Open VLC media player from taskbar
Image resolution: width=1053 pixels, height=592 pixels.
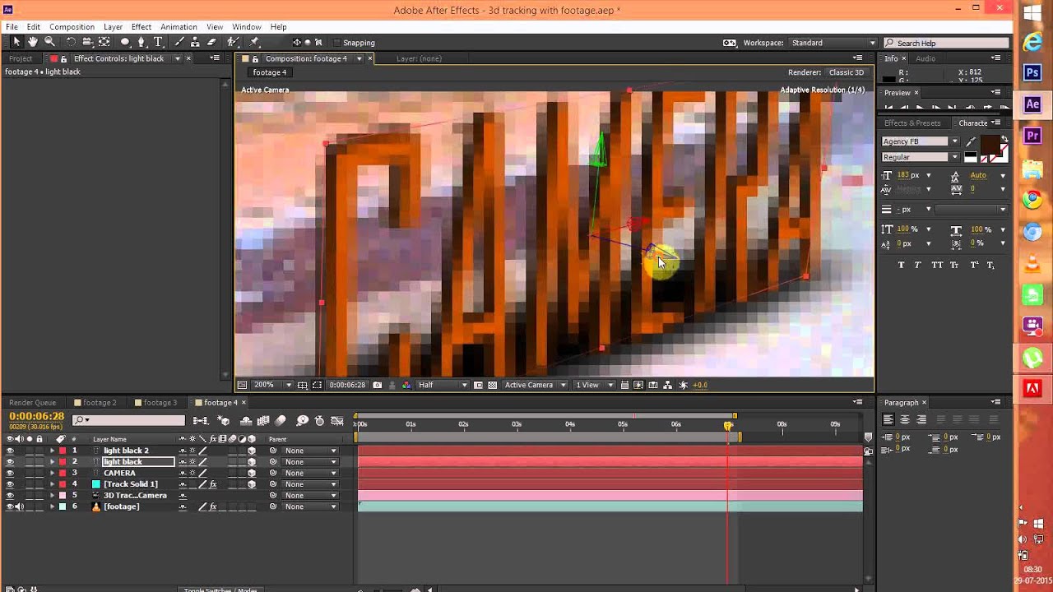pos(1032,263)
